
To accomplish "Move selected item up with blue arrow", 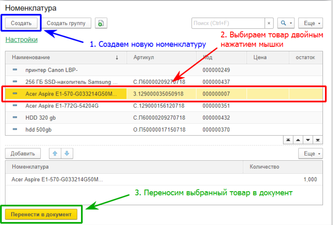I will click(x=55, y=153).
